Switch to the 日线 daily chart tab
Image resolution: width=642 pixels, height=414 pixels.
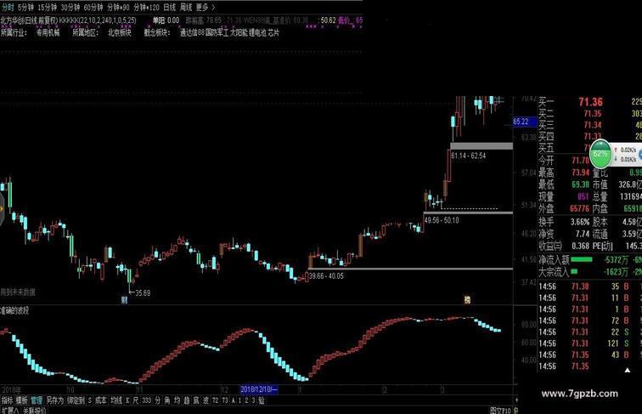coord(169,8)
